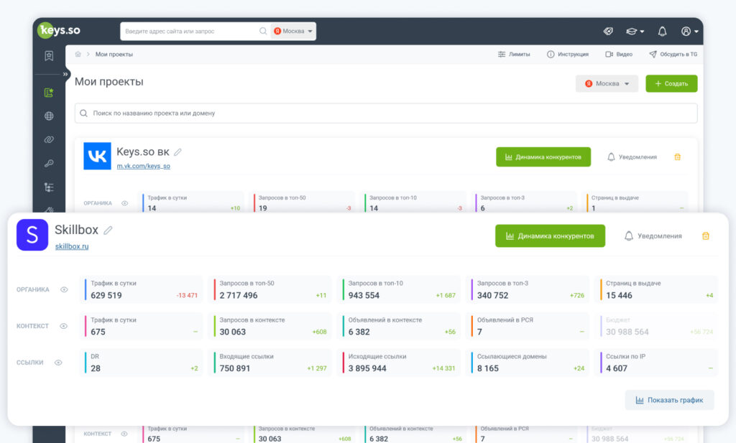Edit the Skillbox project name pencil
The height and width of the screenshot is (443, 736).
108,230
